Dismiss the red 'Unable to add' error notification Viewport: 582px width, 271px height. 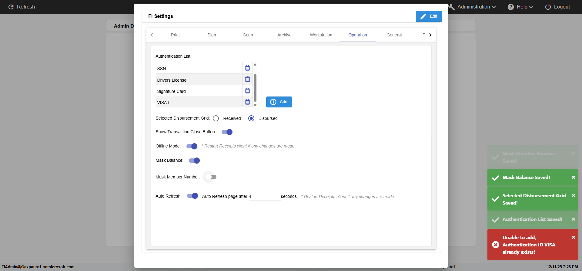[573, 237]
